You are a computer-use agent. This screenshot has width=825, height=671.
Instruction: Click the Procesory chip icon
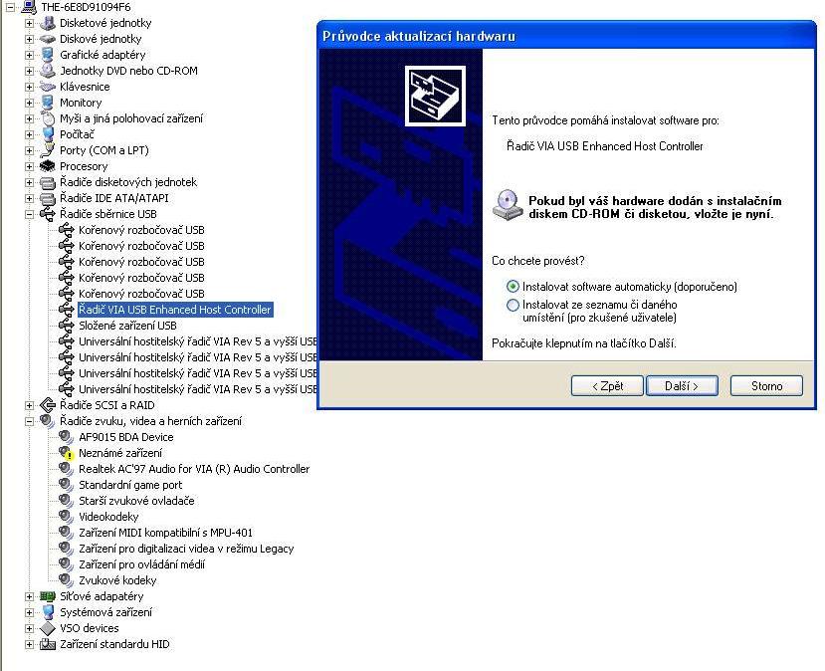[48, 166]
